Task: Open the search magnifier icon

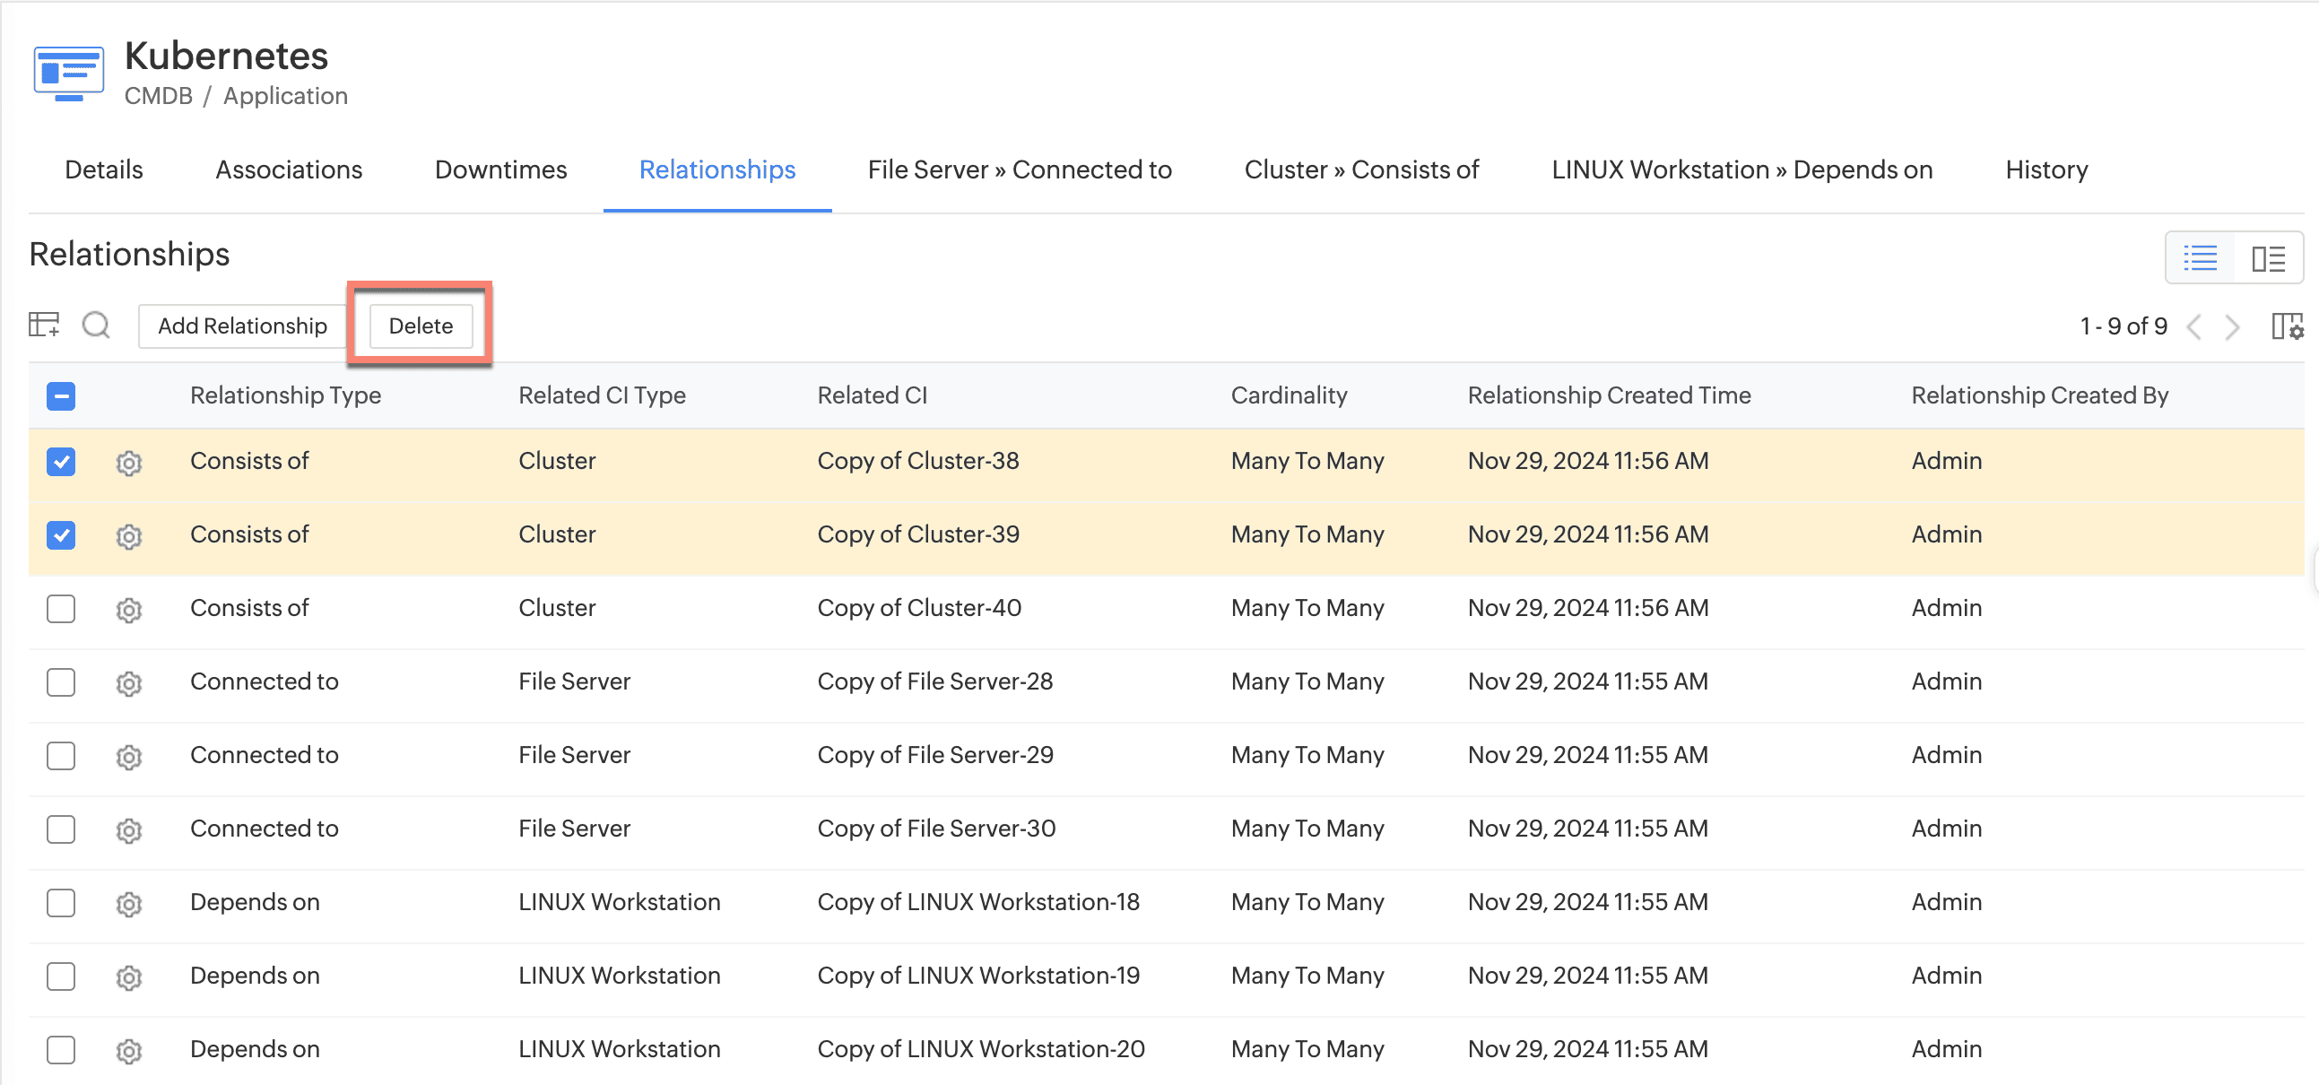Action: 96,324
